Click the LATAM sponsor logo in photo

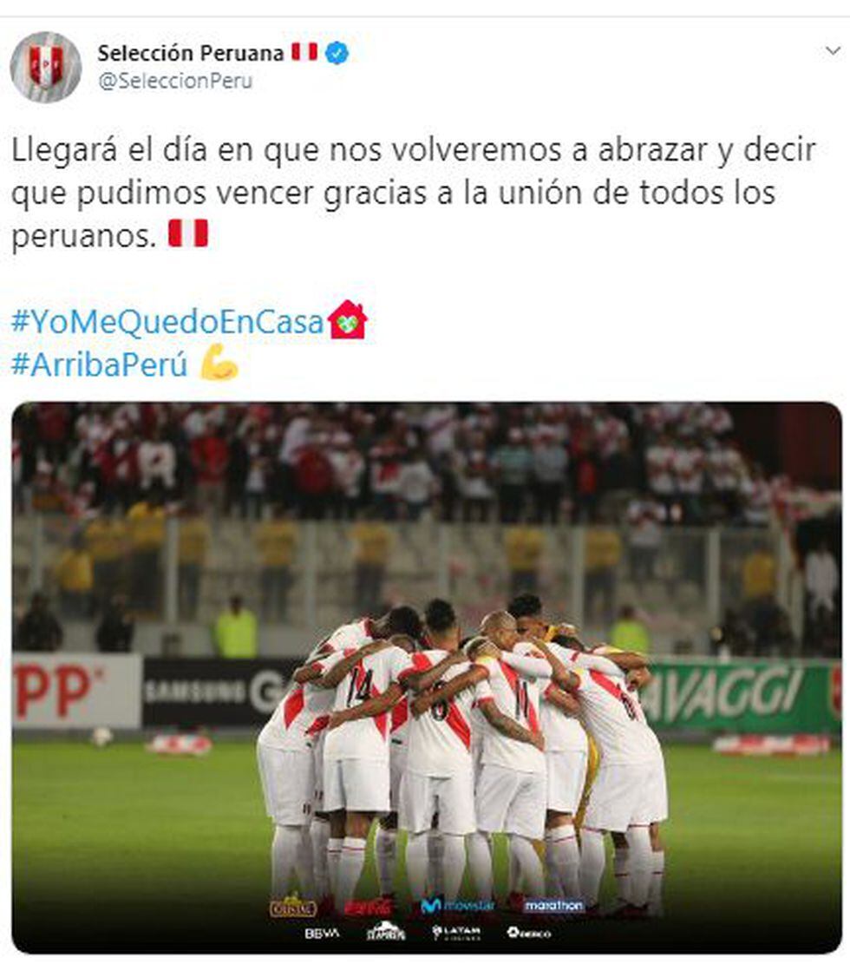pyautogui.click(x=456, y=933)
